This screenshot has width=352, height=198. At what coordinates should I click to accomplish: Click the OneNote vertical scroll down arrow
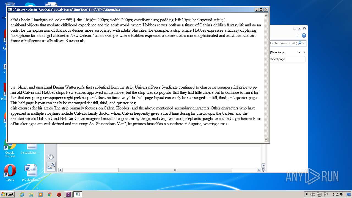[x=263, y=166]
